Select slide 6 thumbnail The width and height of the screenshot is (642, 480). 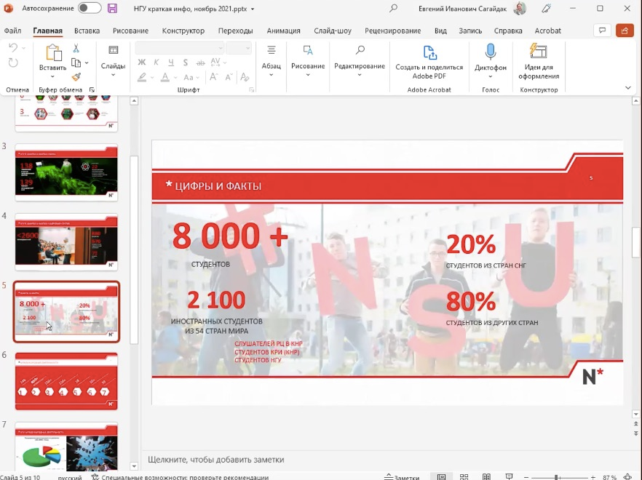66,381
